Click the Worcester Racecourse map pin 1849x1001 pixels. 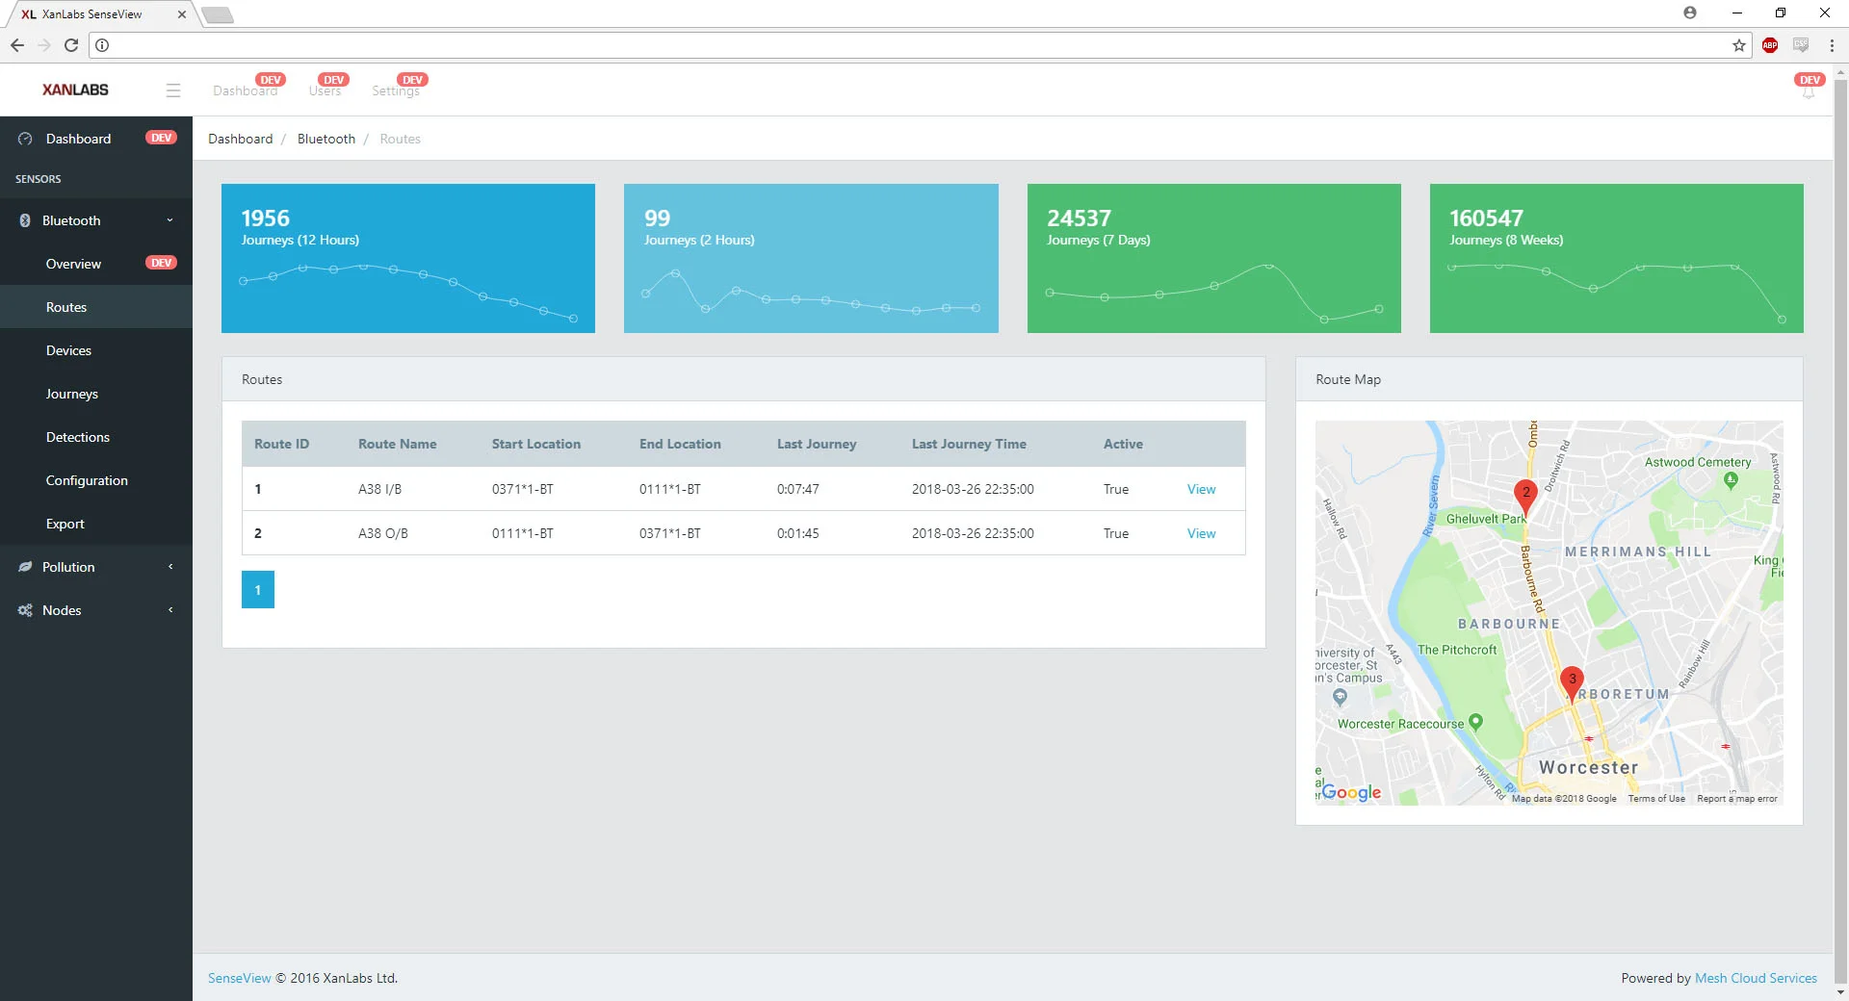tap(1475, 722)
